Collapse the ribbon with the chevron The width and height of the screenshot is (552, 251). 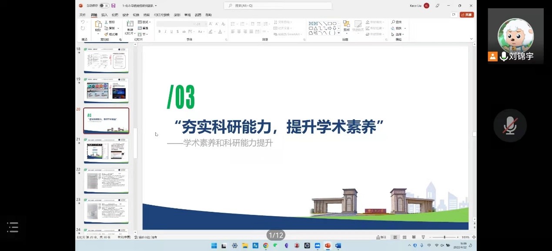[x=471, y=39]
